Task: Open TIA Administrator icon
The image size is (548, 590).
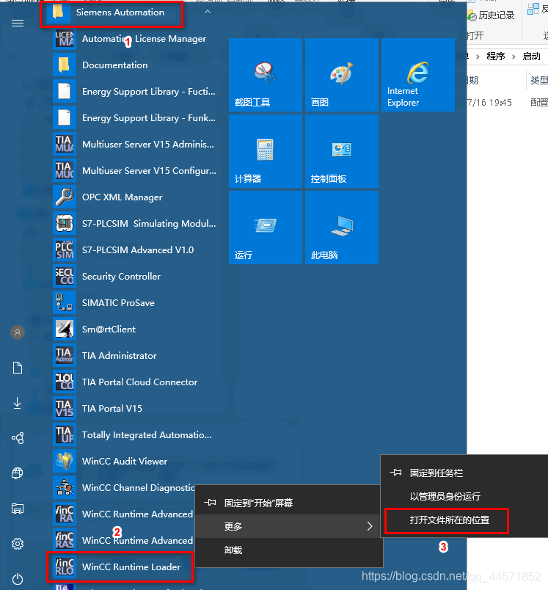Action: click(x=65, y=355)
